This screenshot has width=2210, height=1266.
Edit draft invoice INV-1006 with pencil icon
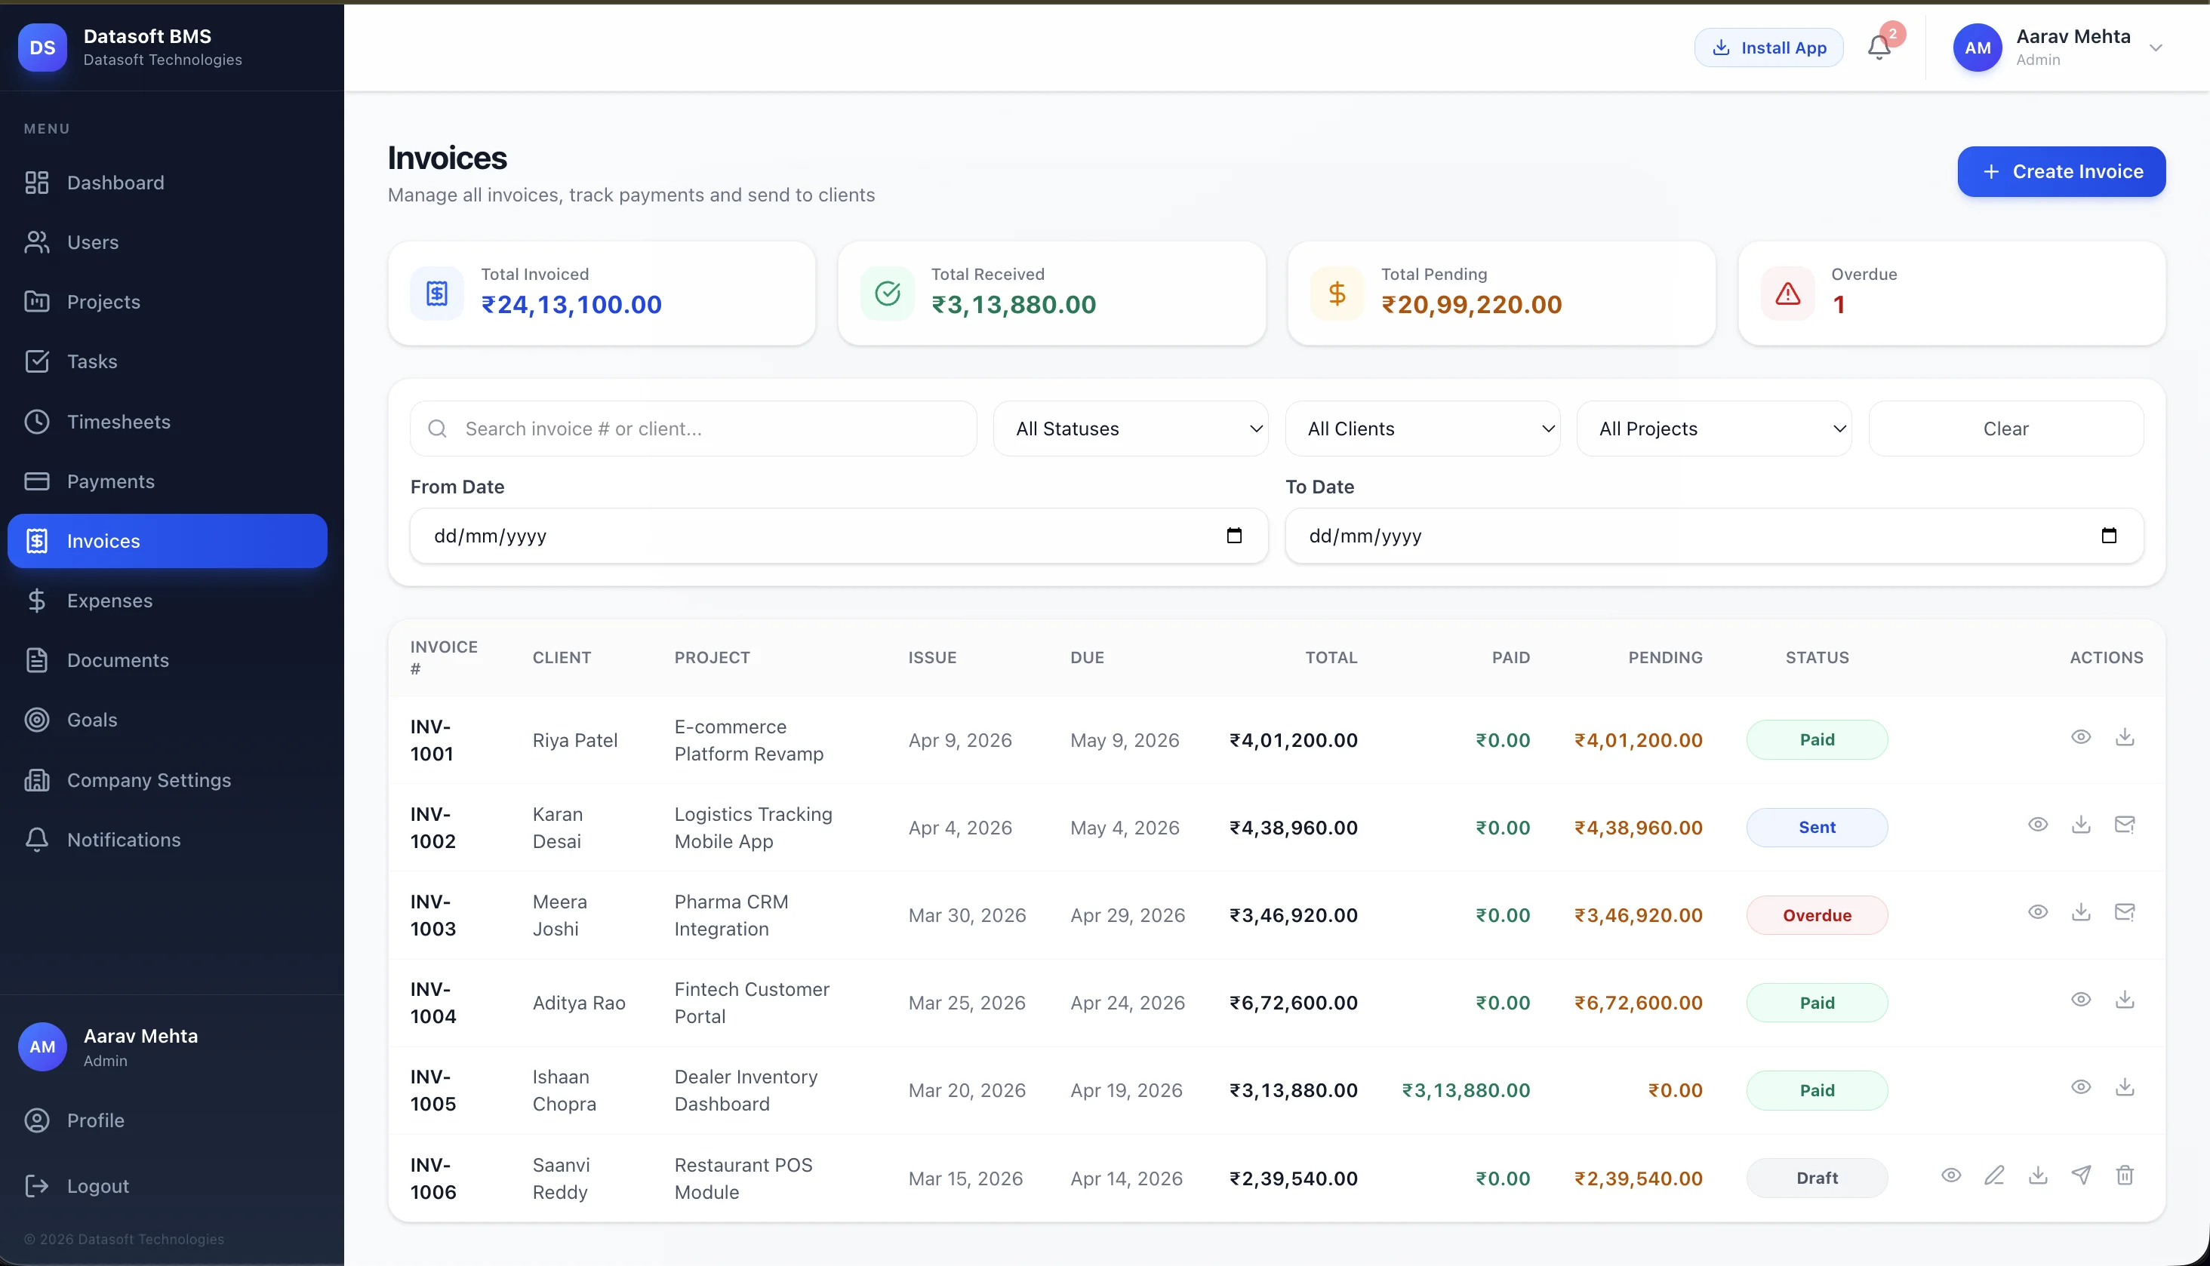[1993, 1175]
